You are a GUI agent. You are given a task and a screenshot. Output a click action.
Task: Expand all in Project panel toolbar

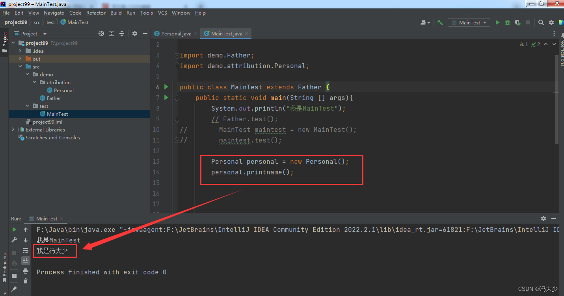coord(112,33)
